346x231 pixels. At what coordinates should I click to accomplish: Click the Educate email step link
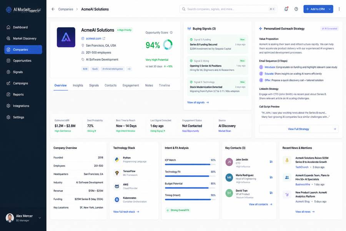pos(269,74)
